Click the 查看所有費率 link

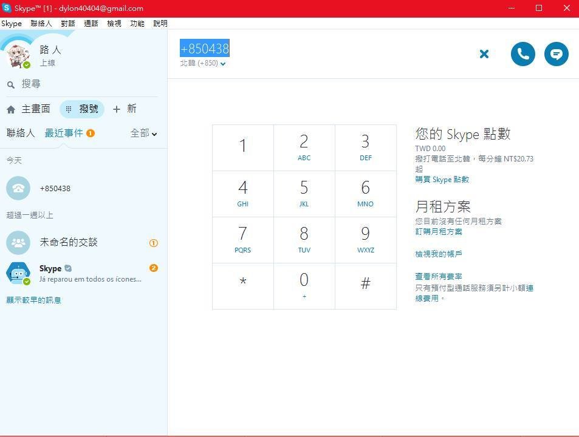click(439, 276)
